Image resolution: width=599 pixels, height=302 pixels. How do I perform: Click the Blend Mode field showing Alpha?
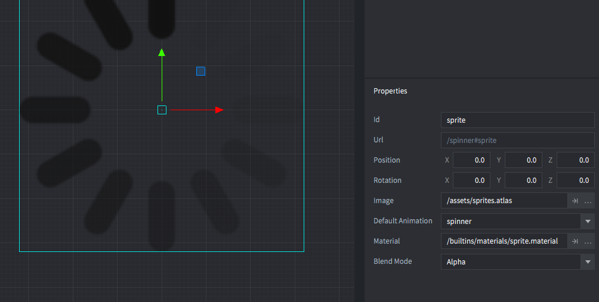point(511,261)
